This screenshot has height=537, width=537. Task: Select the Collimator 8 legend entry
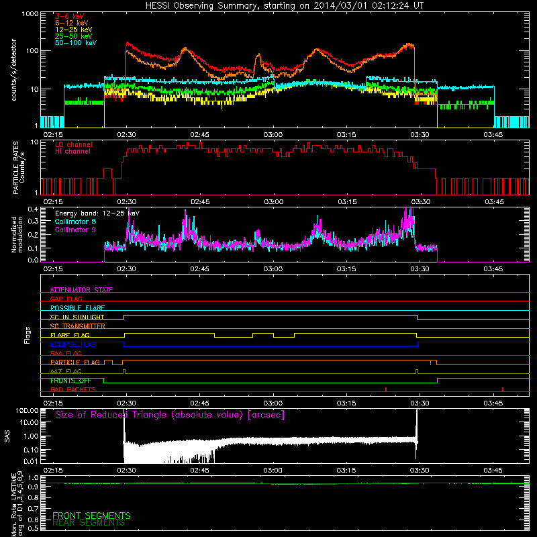coord(75,222)
